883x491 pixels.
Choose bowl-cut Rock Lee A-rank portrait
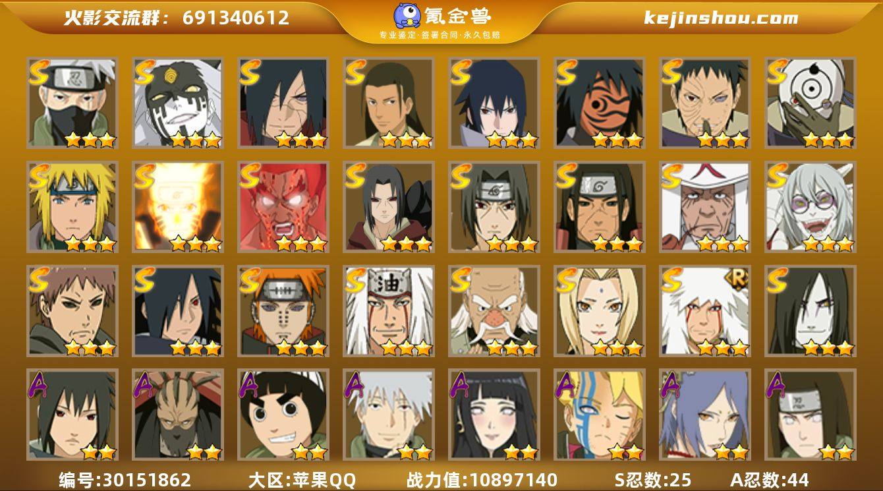pos(283,415)
